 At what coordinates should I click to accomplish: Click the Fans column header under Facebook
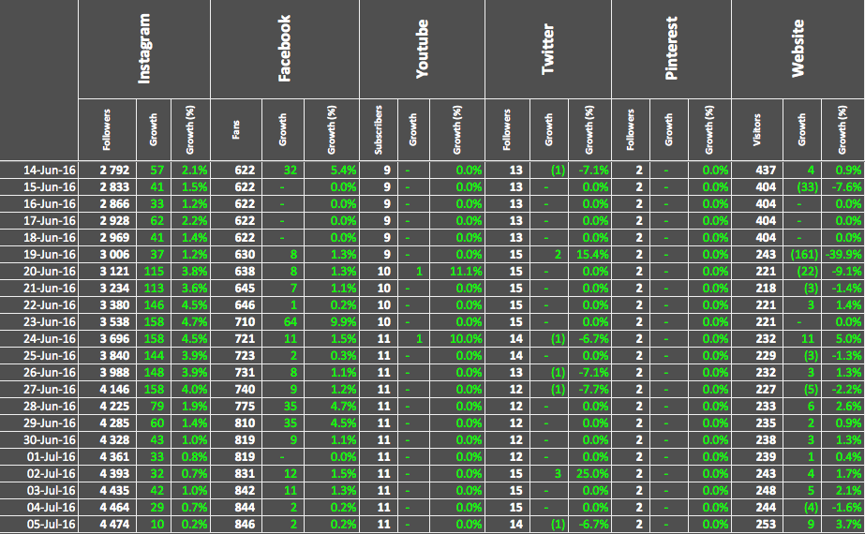click(x=236, y=130)
